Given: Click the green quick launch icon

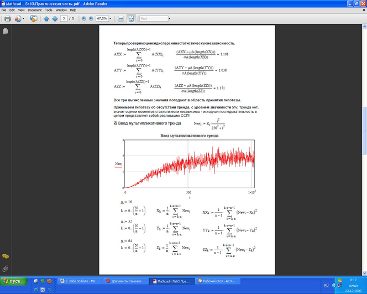Looking at the screenshot, I should pyautogui.click(x=43, y=281).
